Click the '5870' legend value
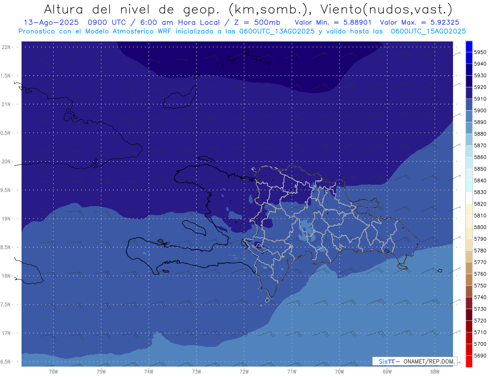488x377 pixels. 480,146
